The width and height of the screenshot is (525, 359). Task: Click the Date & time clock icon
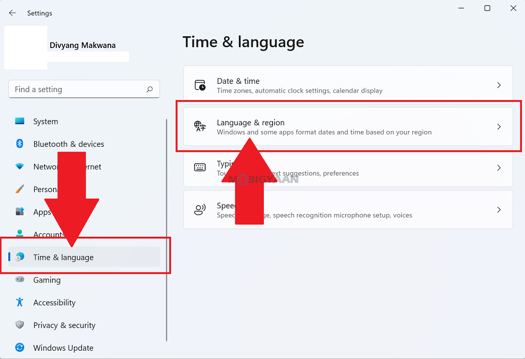(x=200, y=85)
